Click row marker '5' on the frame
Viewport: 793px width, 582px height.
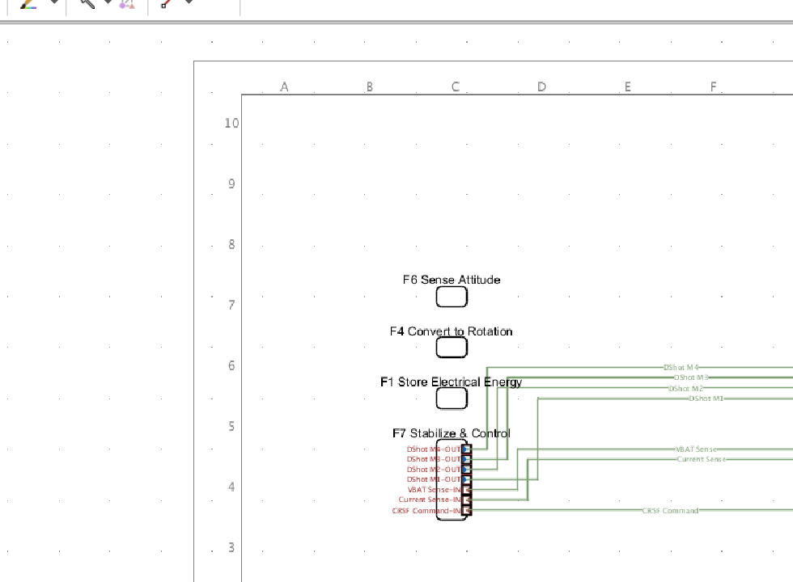point(231,427)
